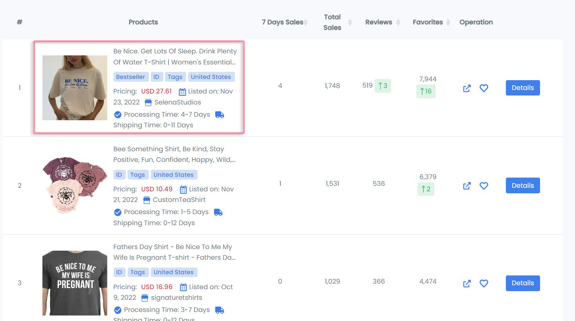Click shop icon beside SelenaStudios

(148, 103)
